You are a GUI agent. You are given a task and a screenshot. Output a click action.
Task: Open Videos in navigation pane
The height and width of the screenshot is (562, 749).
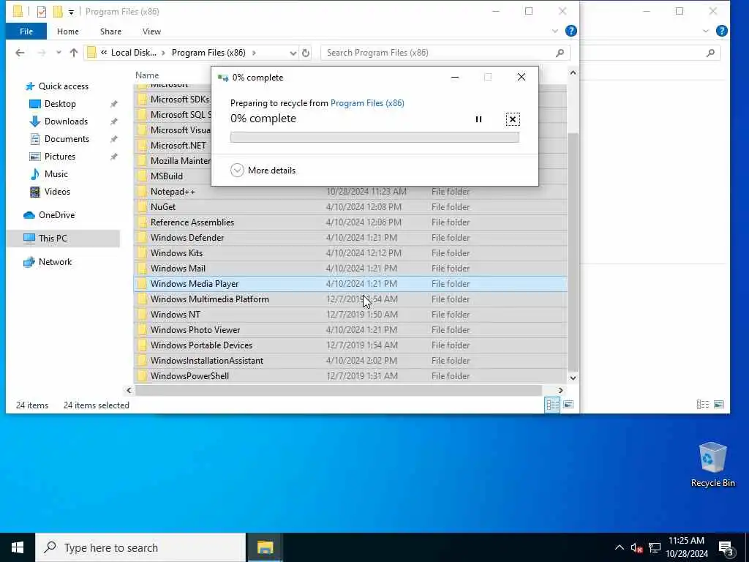pyautogui.click(x=57, y=192)
